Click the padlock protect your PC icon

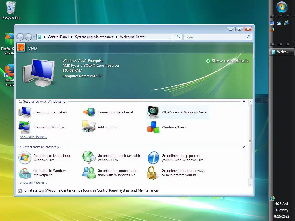152,173
